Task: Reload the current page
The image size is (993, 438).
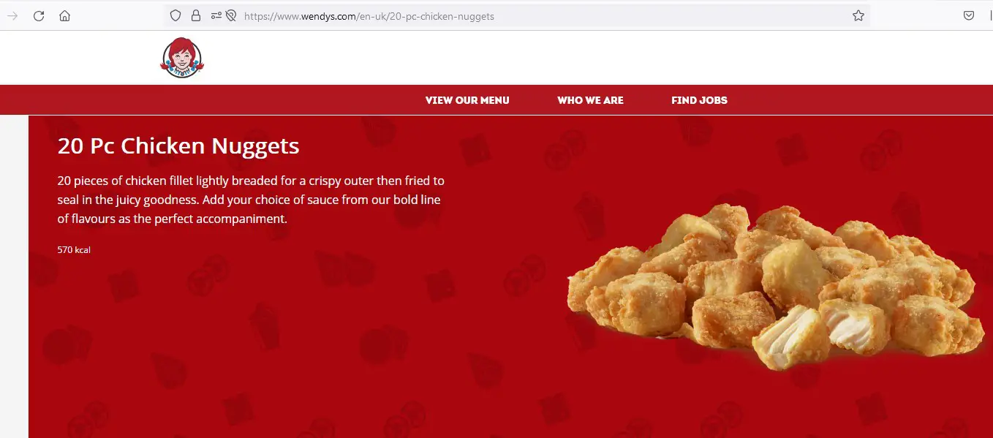Action: click(39, 16)
